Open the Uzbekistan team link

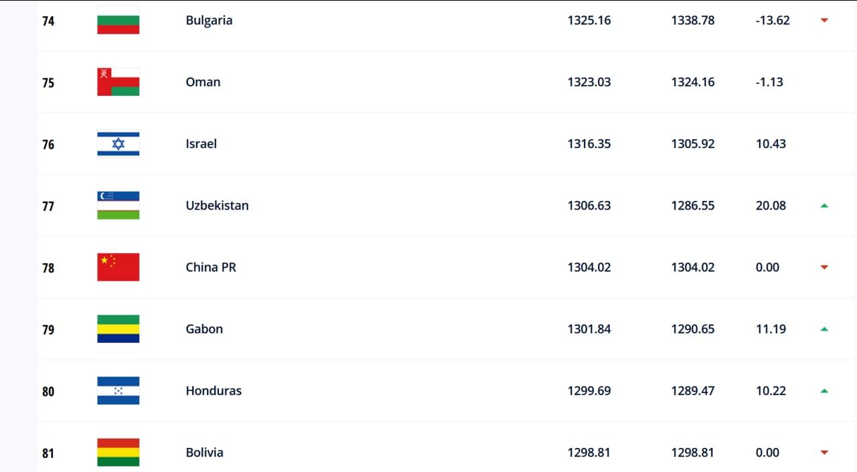(x=217, y=206)
